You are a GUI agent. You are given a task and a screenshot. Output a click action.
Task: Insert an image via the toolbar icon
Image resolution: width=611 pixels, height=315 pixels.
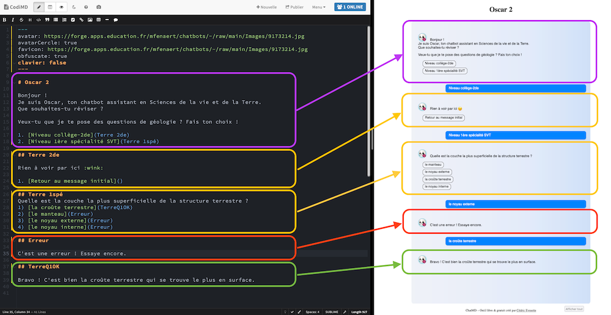tap(89, 20)
